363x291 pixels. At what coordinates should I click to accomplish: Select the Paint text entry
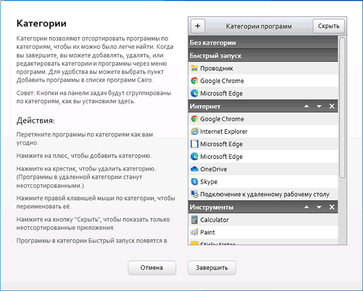point(207,232)
